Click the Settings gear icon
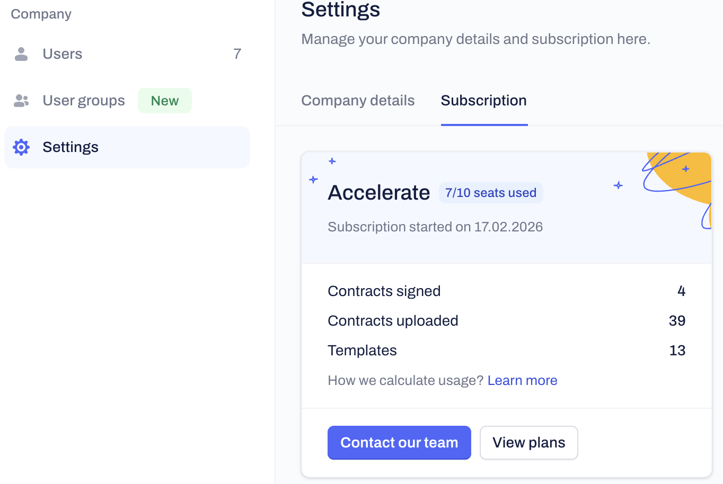Screen dimensions: 723x484 click(21, 147)
